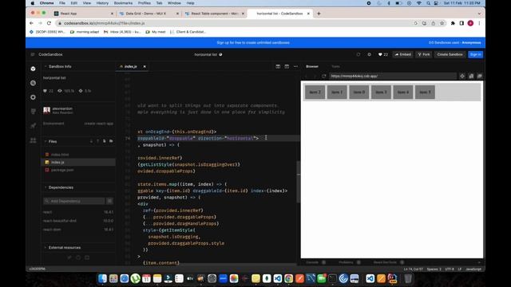
Task: Open the Configuration gear in sidebar
Action: pyautogui.click(x=33, y=97)
